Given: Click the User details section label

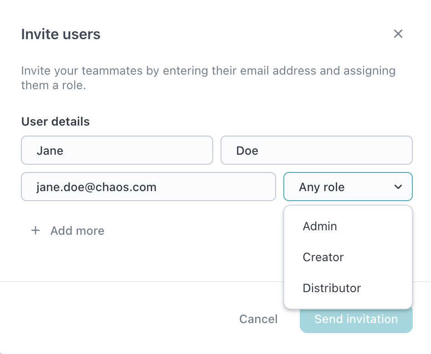Looking at the screenshot, I should click(55, 122).
